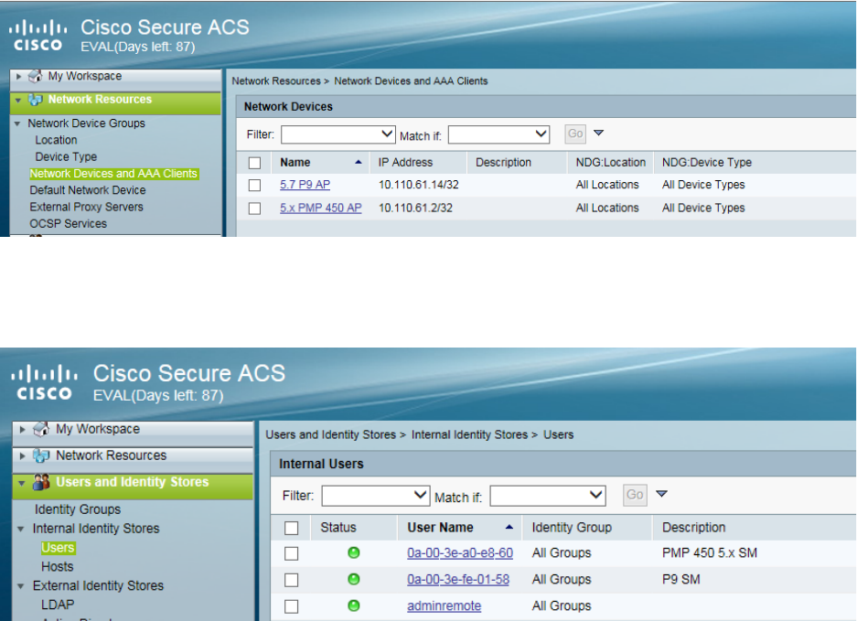
Task: Open Location under Network Device Groups
Action: (x=57, y=140)
